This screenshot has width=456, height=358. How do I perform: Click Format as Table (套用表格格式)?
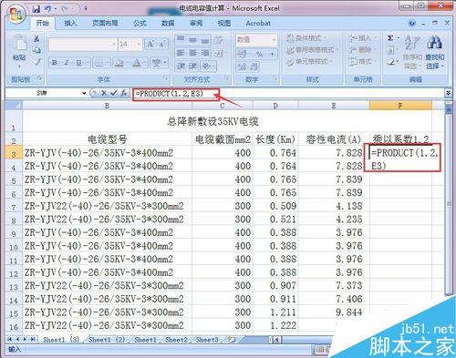pyautogui.click(x=312, y=50)
